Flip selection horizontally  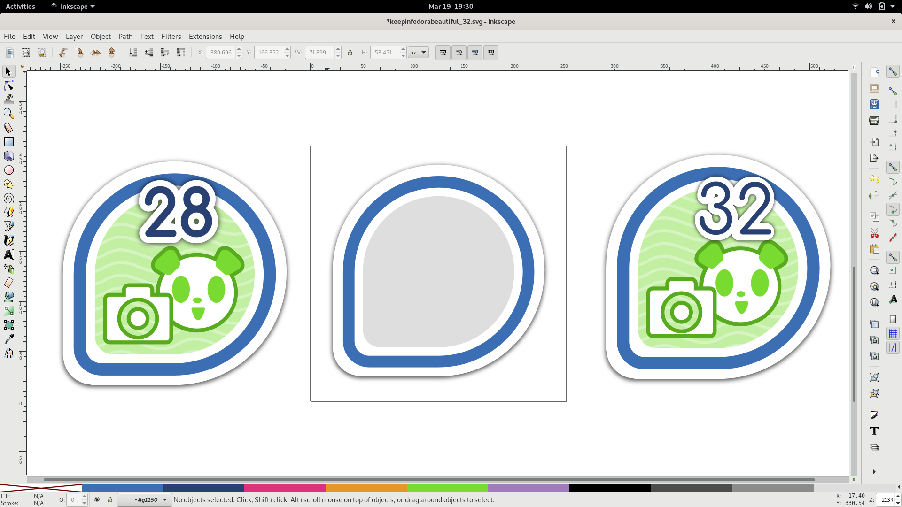point(95,53)
